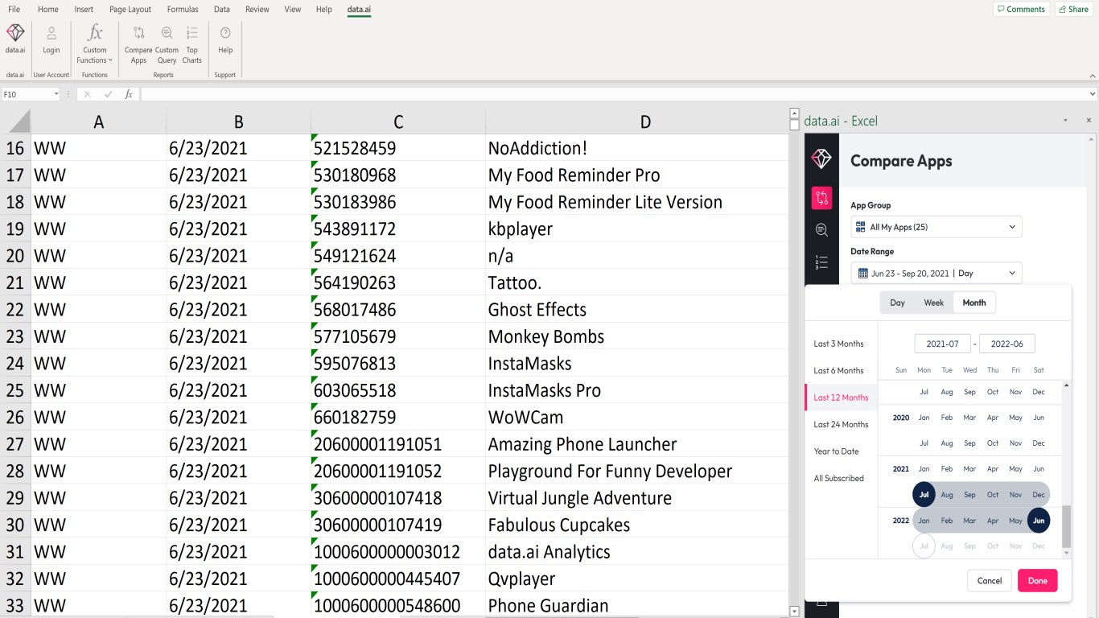Click the data.ai logo in pane sidebar

point(821,159)
